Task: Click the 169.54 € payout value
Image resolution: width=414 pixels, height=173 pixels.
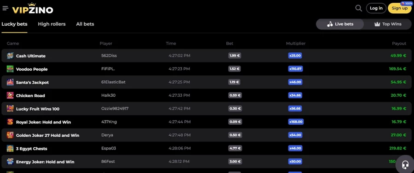Action: pos(397,69)
